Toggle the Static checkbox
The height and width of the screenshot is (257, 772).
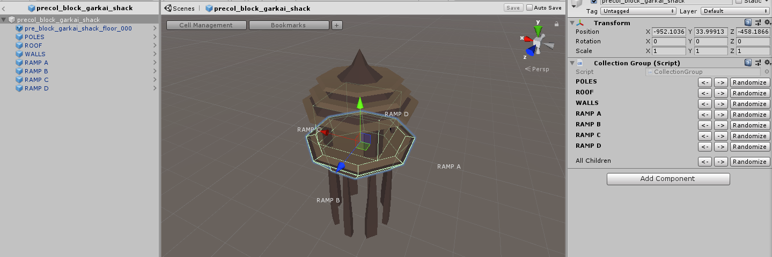(739, 2)
